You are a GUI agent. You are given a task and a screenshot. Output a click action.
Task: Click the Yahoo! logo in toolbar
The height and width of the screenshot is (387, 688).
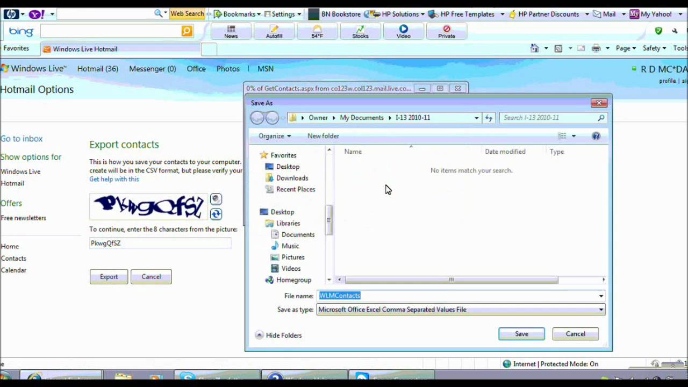click(x=37, y=14)
